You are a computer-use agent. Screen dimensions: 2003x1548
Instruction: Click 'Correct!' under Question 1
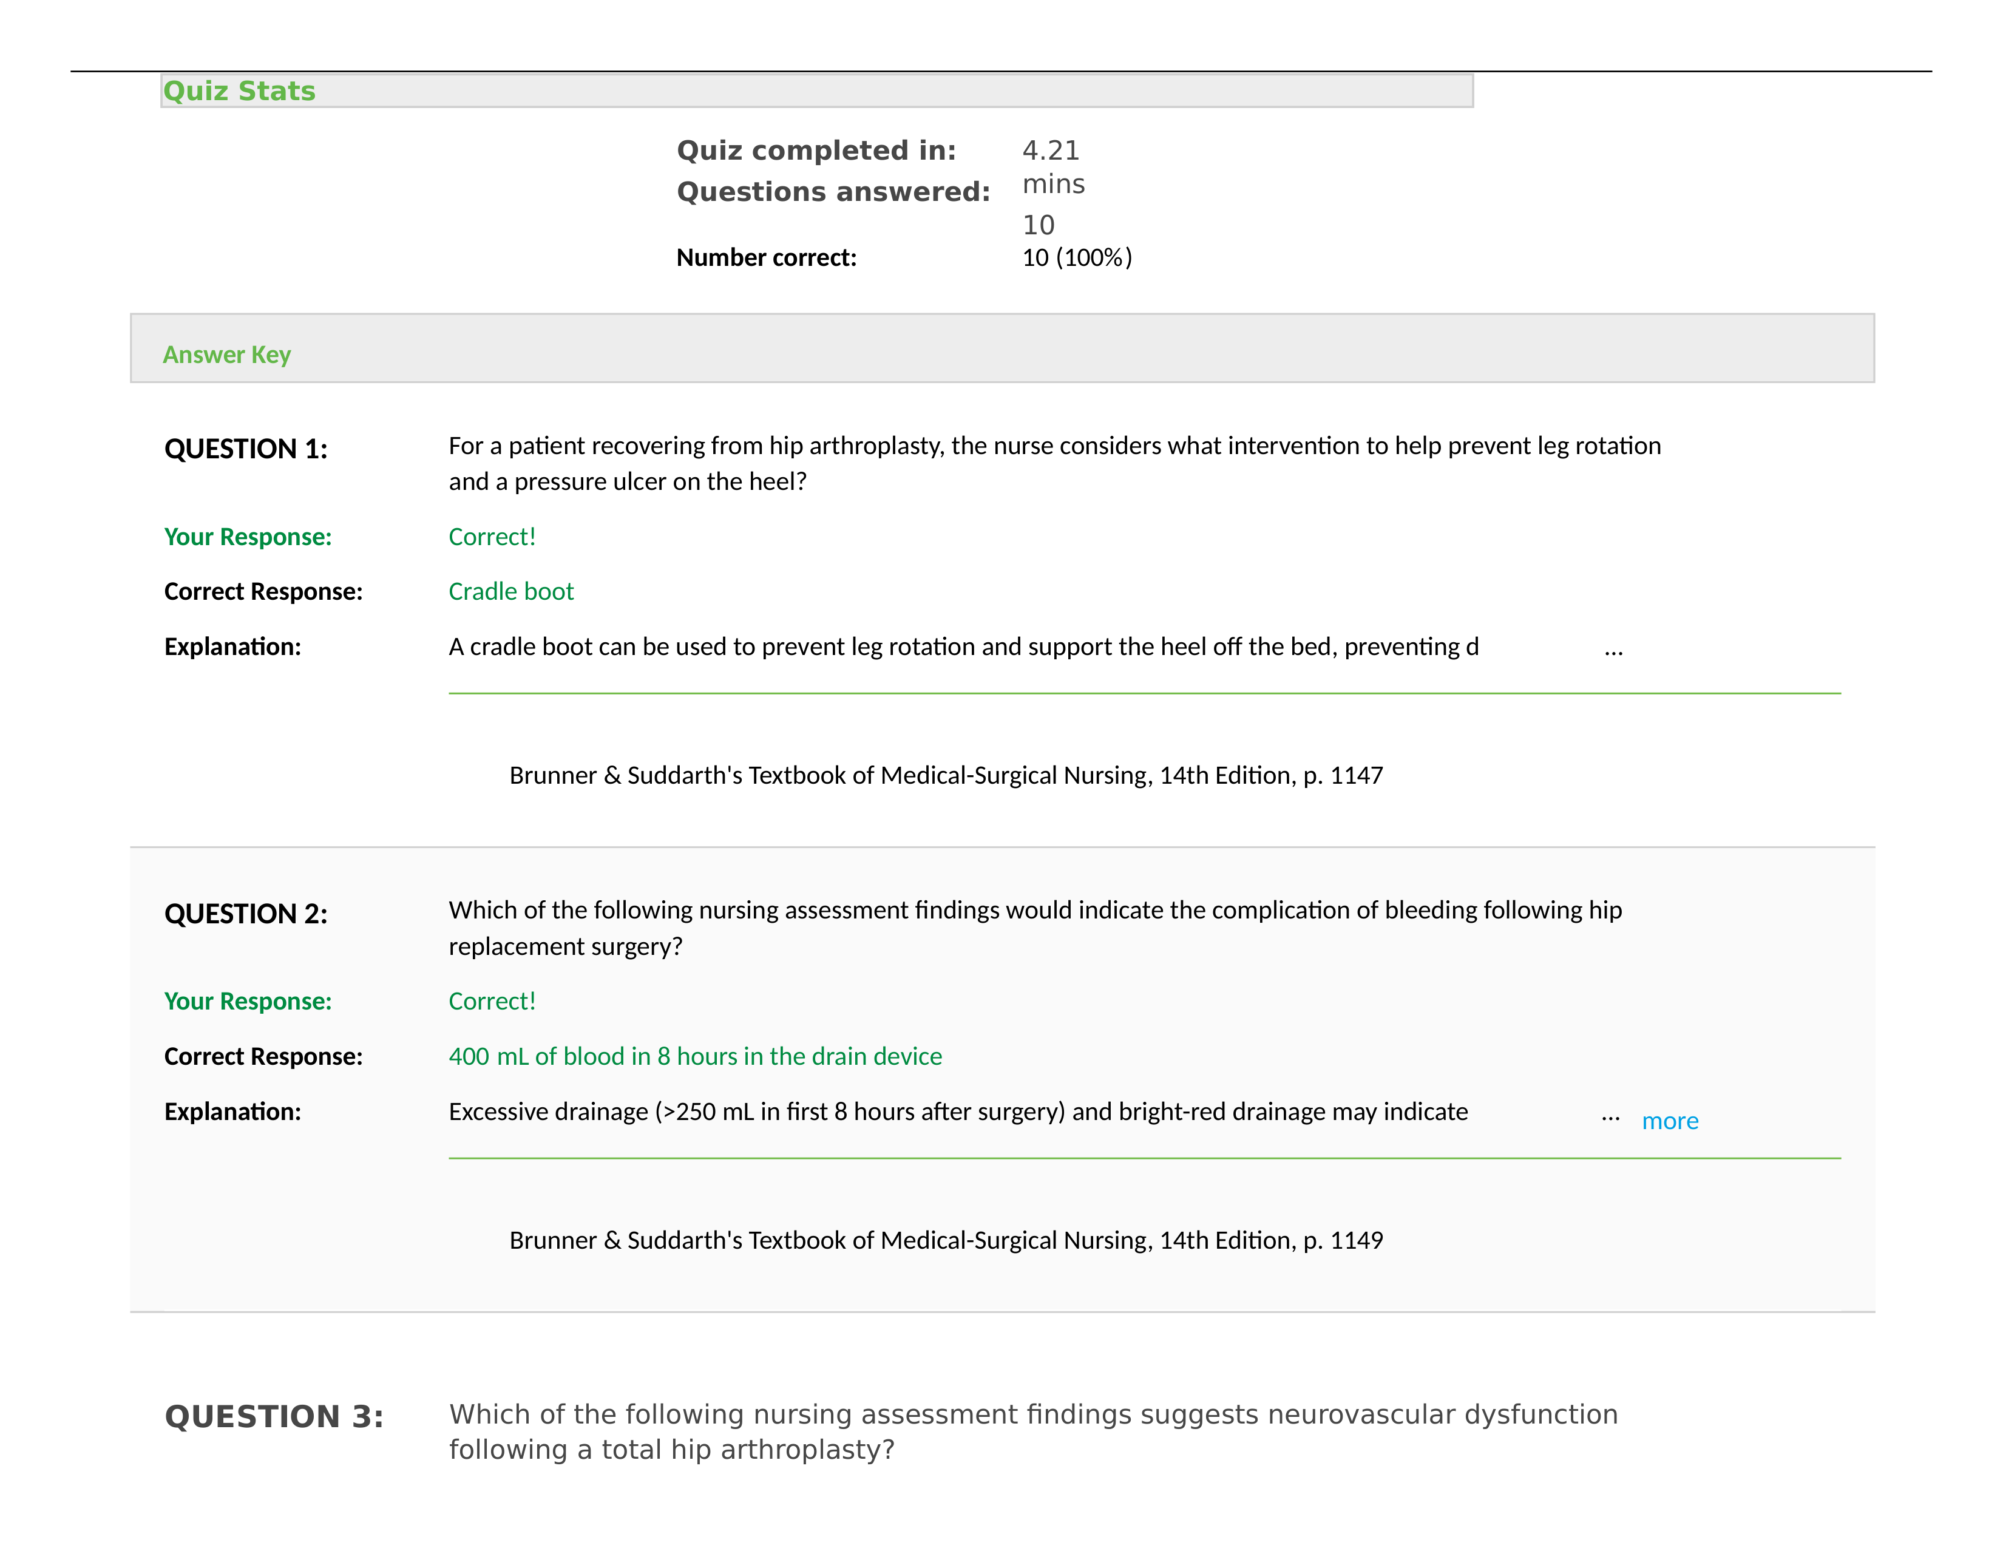click(492, 537)
